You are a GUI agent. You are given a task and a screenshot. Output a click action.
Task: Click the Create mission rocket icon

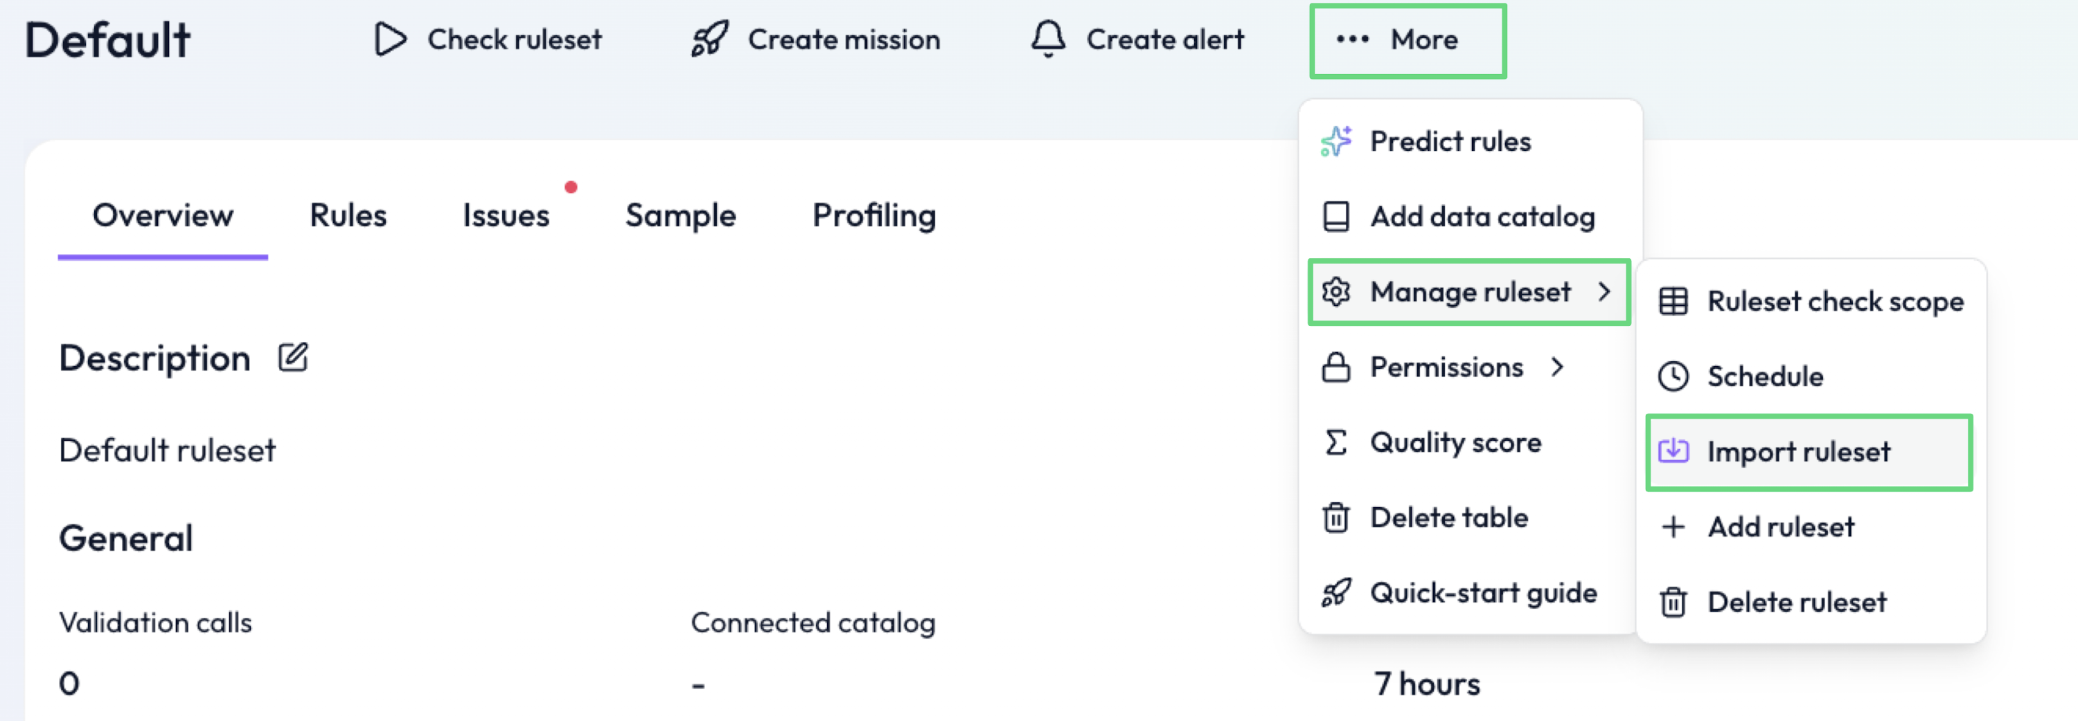point(709,39)
